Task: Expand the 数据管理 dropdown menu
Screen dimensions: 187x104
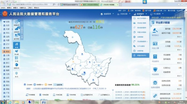Action: click(x=107, y=14)
